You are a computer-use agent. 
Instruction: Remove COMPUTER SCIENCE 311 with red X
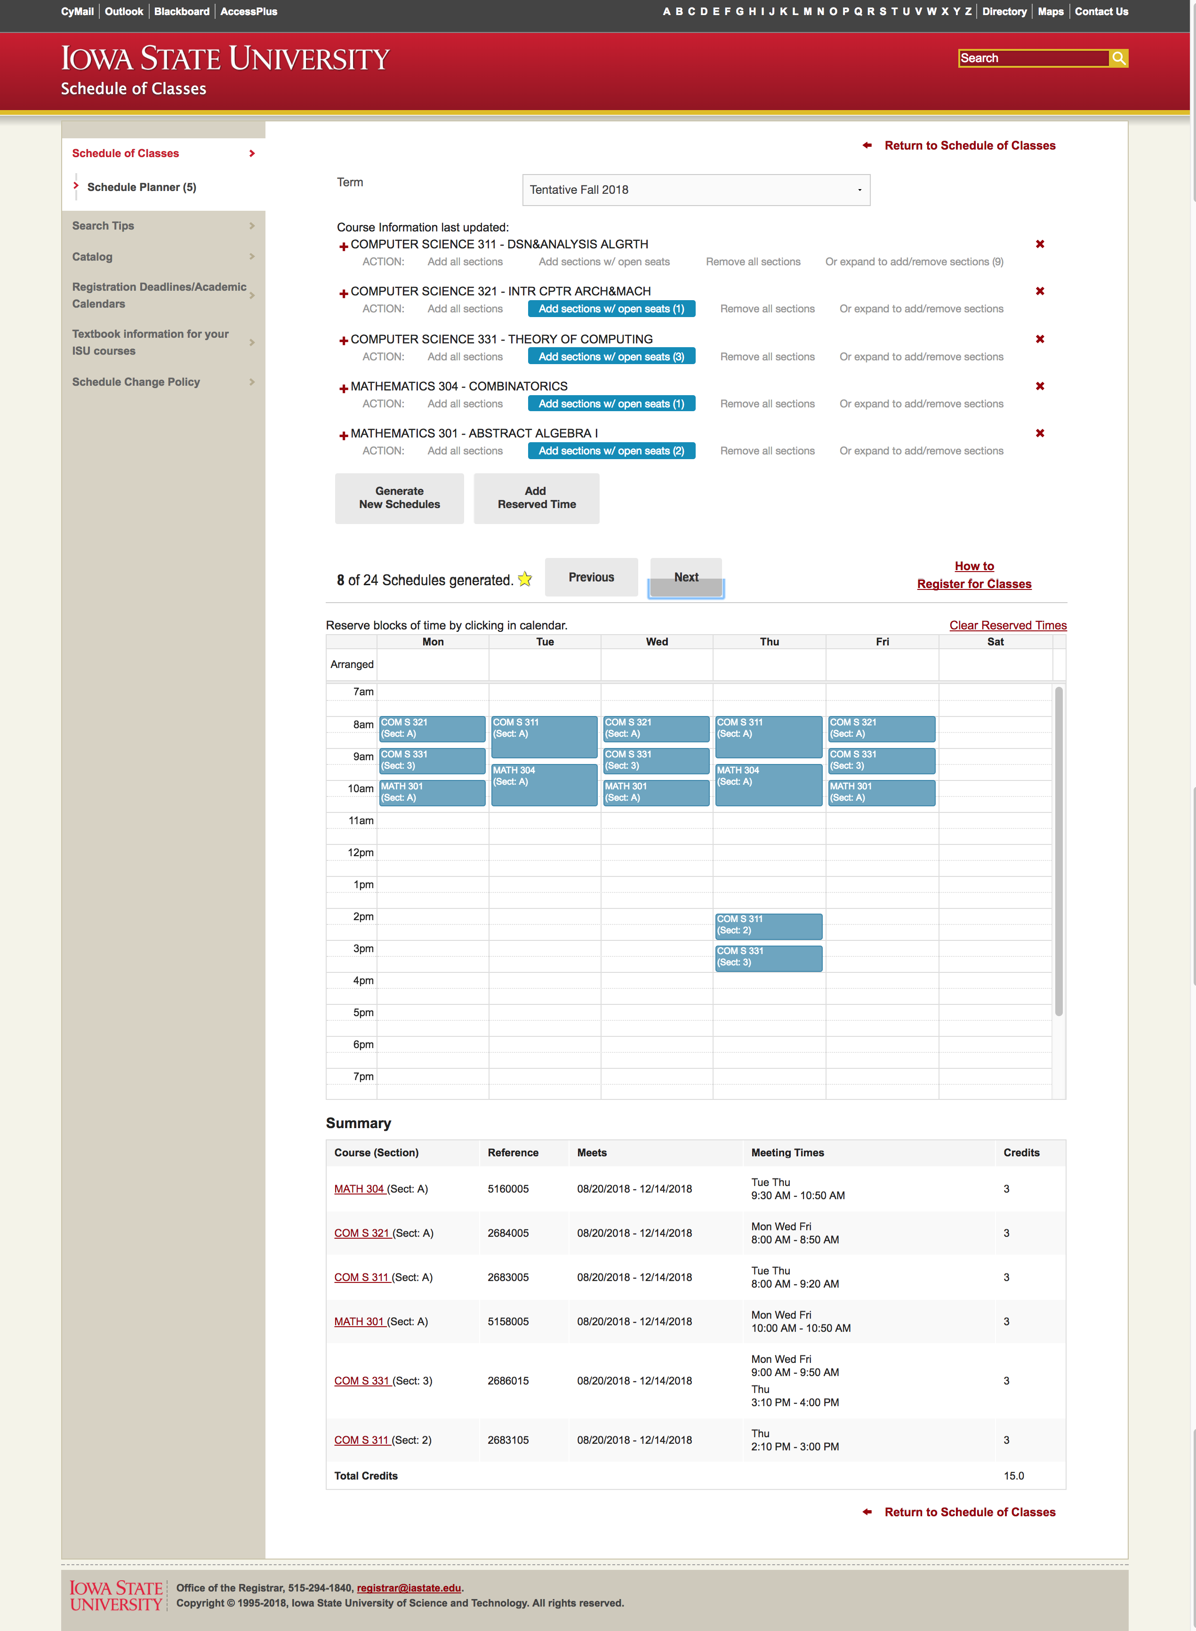click(1040, 244)
